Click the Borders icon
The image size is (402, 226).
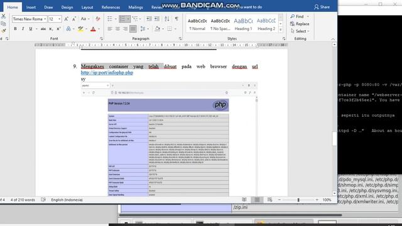(170, 29)
